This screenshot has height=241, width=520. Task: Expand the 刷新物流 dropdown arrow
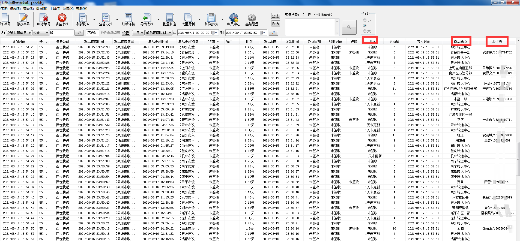(94, 20)
